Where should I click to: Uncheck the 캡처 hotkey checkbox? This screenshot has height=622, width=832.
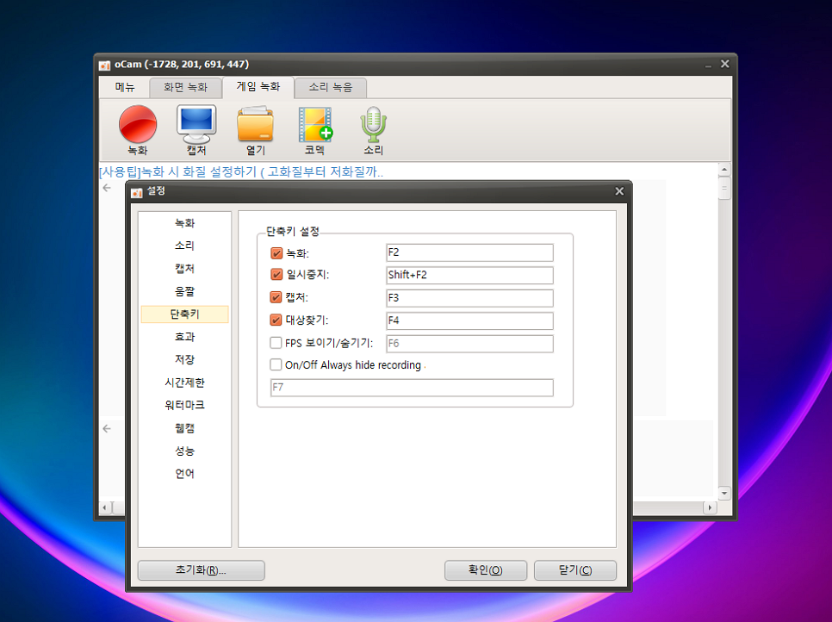pyautogui.click(x=276, y=297)
